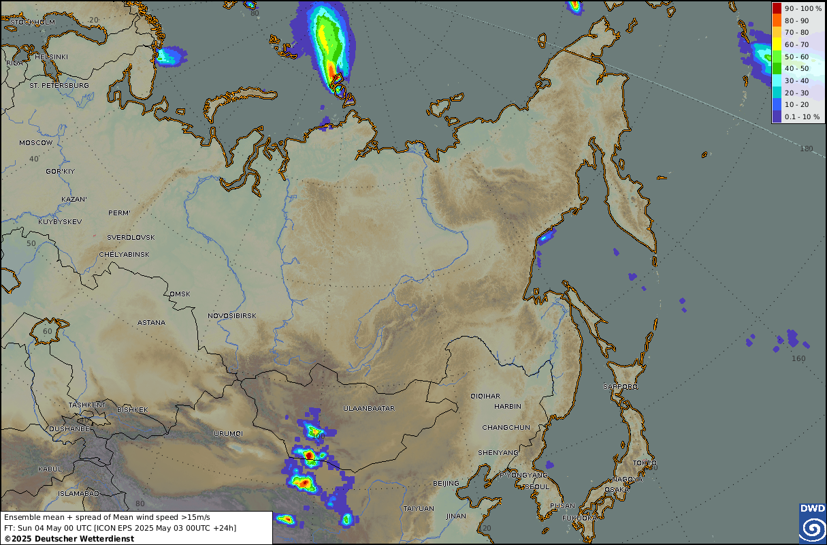Viewport: 827px width, 545px height.
Task: Click the SHENYANG city label
Action: point(498,452)
